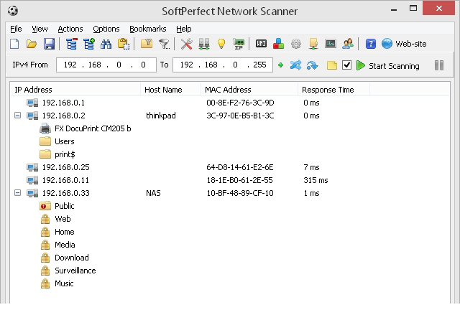Click the last octet 0 of the From IP field
Image resolution: width=460 pixels, height=315 pixels.
pyautogui.click(x=143, y=65)
